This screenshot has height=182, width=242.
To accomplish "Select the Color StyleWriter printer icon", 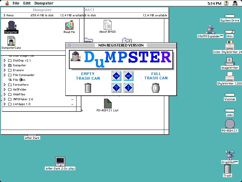I will point(230,45).
